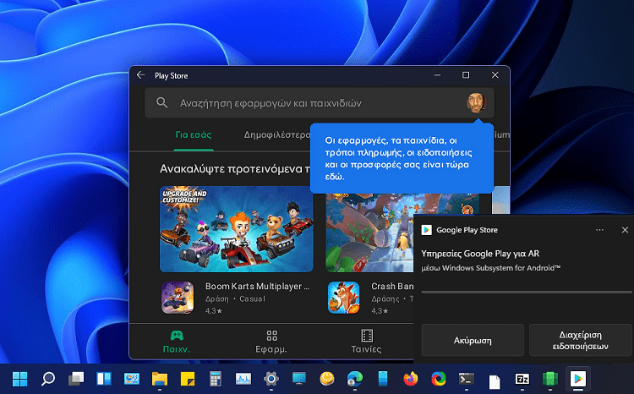Open the performance monitor taskbar icon
634x394 pixels.
[x=243, y=379]
